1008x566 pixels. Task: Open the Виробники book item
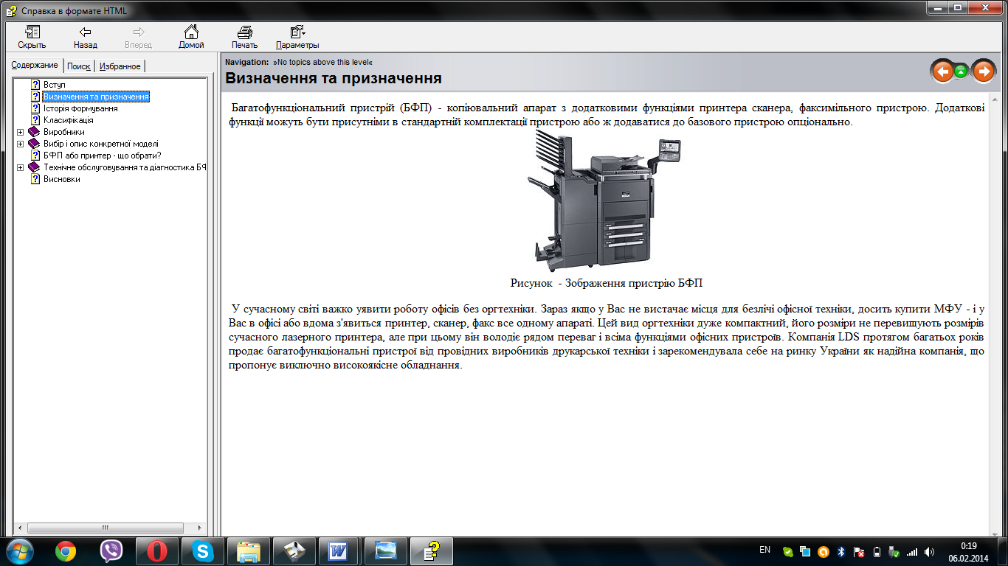tap(63, 132)
